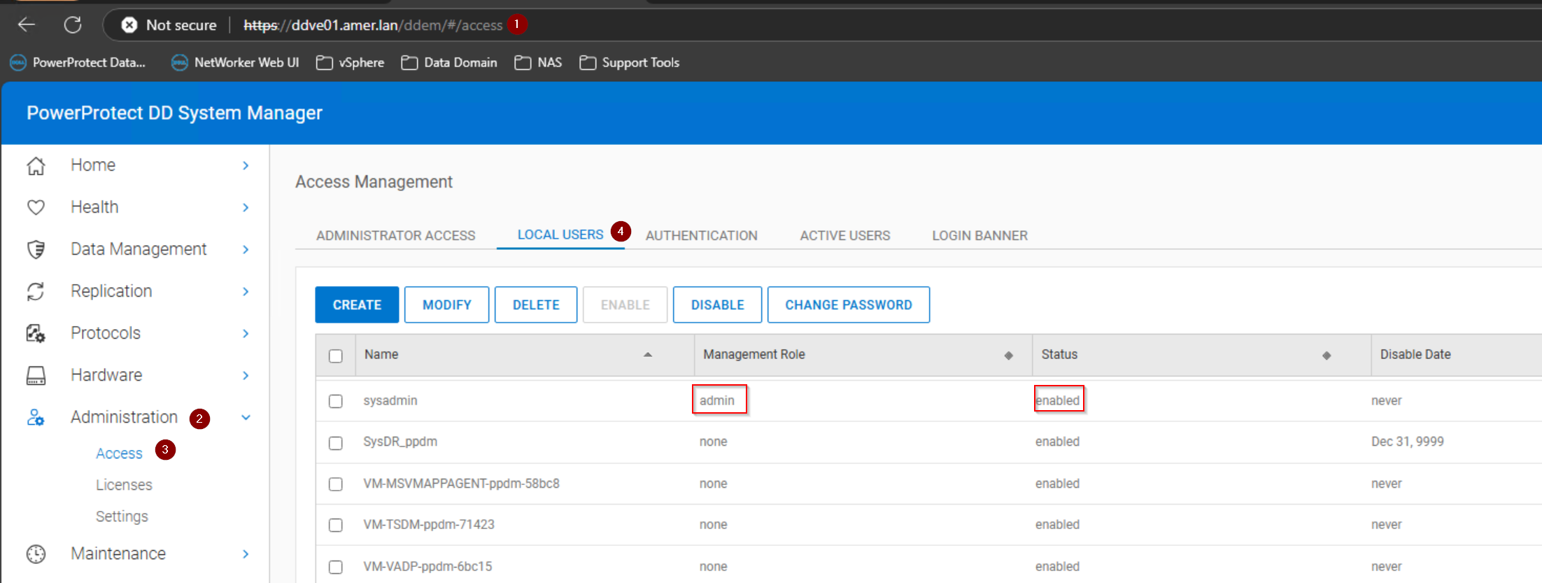Click the browser address bar URL
The width and height of the screenshot is (1542, 583).
[x=373, y=25]
